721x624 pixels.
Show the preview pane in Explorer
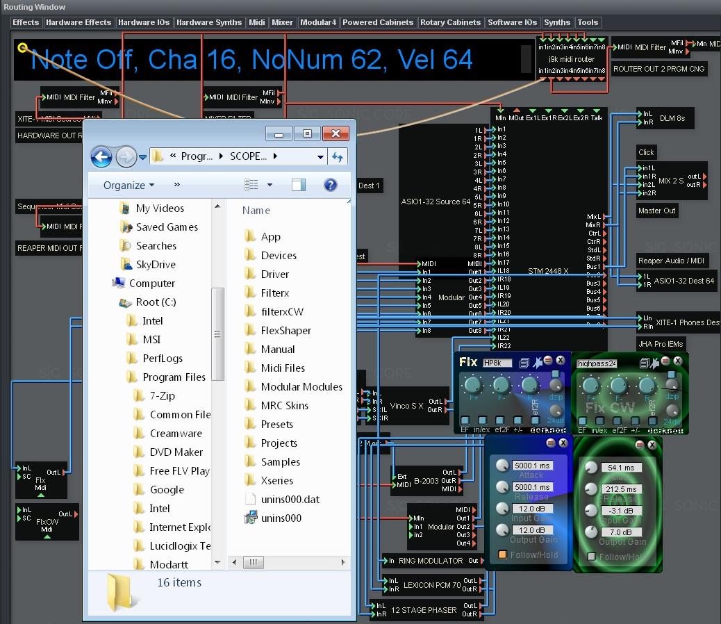(x=299, y=185)
